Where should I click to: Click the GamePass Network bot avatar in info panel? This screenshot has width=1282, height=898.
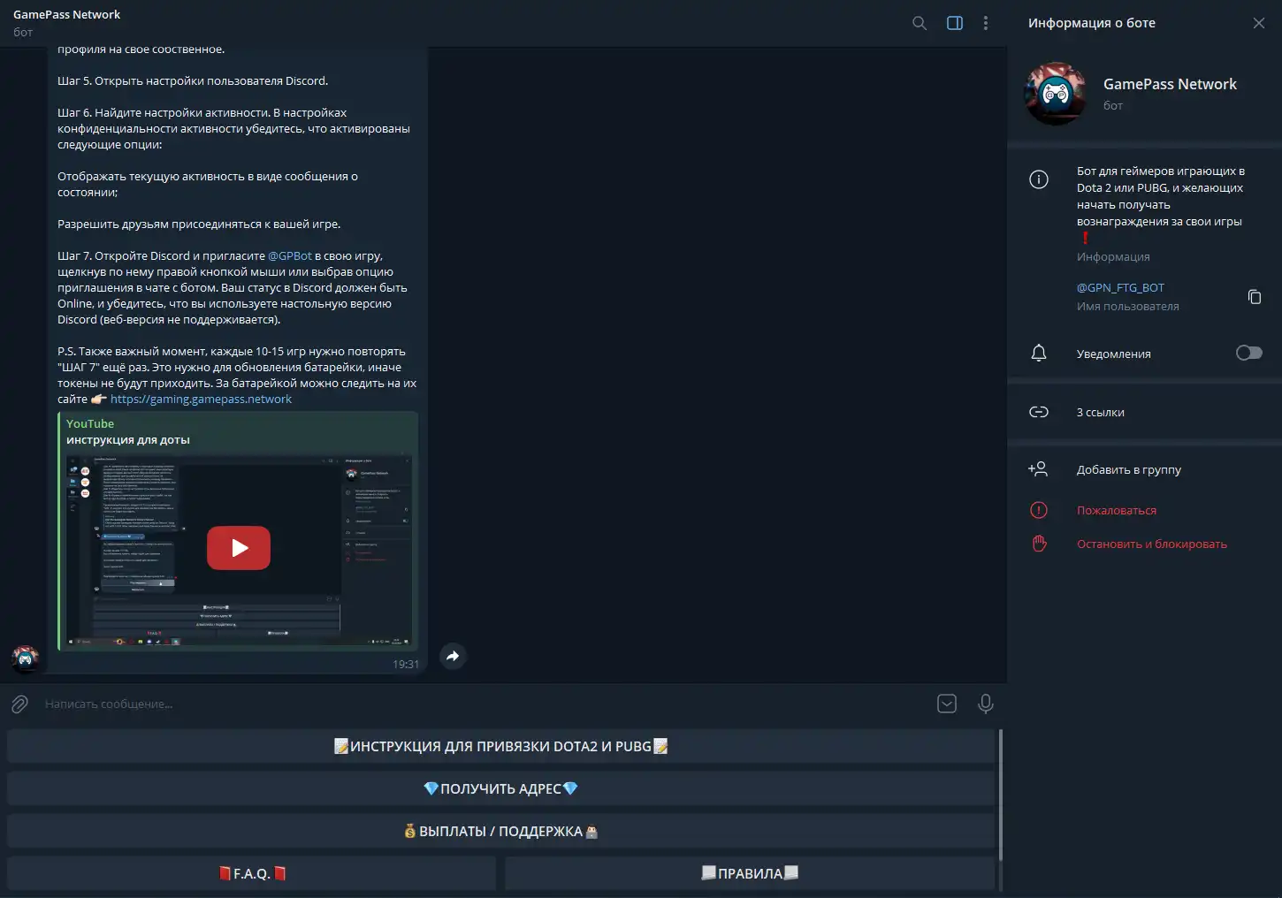point(1056,93)
